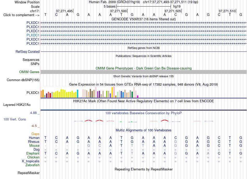Click the light-blue PLXDC1 transcript arrow line

[x=144, y=35]
